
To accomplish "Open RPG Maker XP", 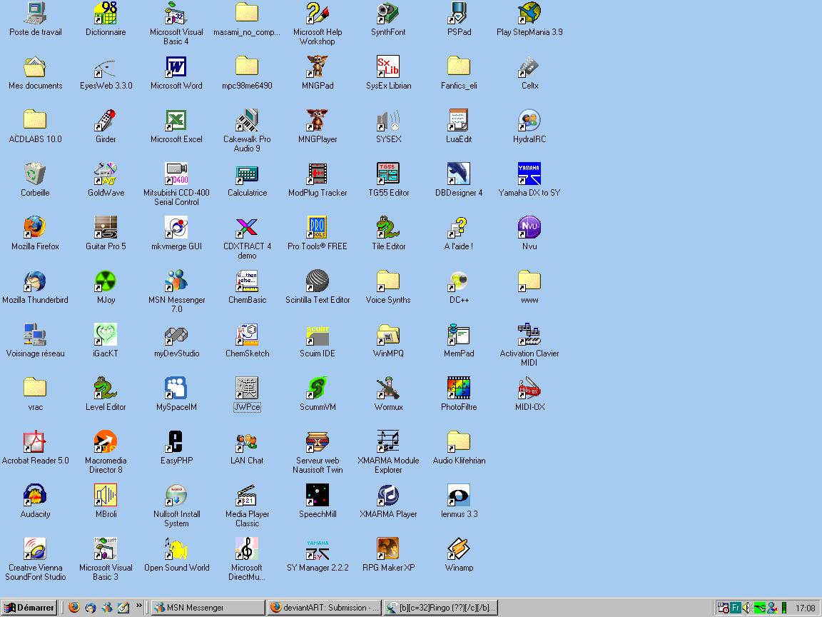I will (388, 551).
